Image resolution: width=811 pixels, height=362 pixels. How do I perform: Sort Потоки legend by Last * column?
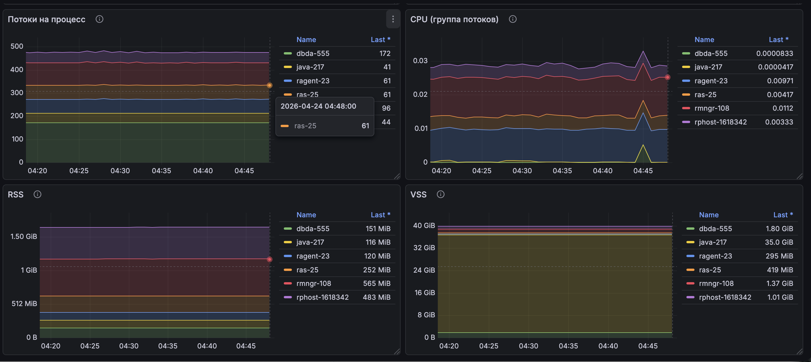pyautogui.click(x=380, y=39)
